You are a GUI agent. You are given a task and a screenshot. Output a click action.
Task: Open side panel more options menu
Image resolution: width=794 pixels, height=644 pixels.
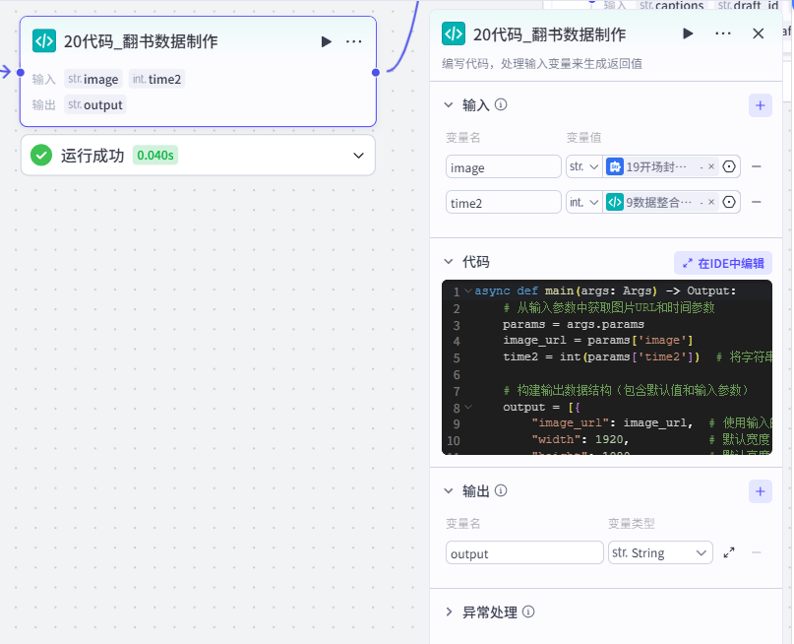tap(722, 33)
